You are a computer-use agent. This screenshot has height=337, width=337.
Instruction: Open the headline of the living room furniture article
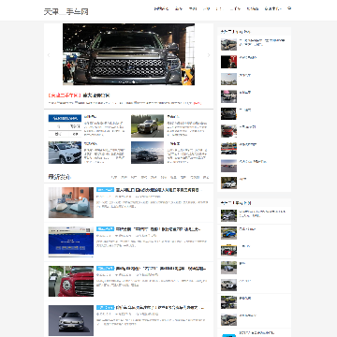(157, 190)
